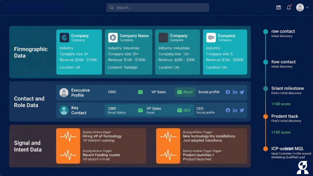Click the user avatar in header

click(300, 8)
